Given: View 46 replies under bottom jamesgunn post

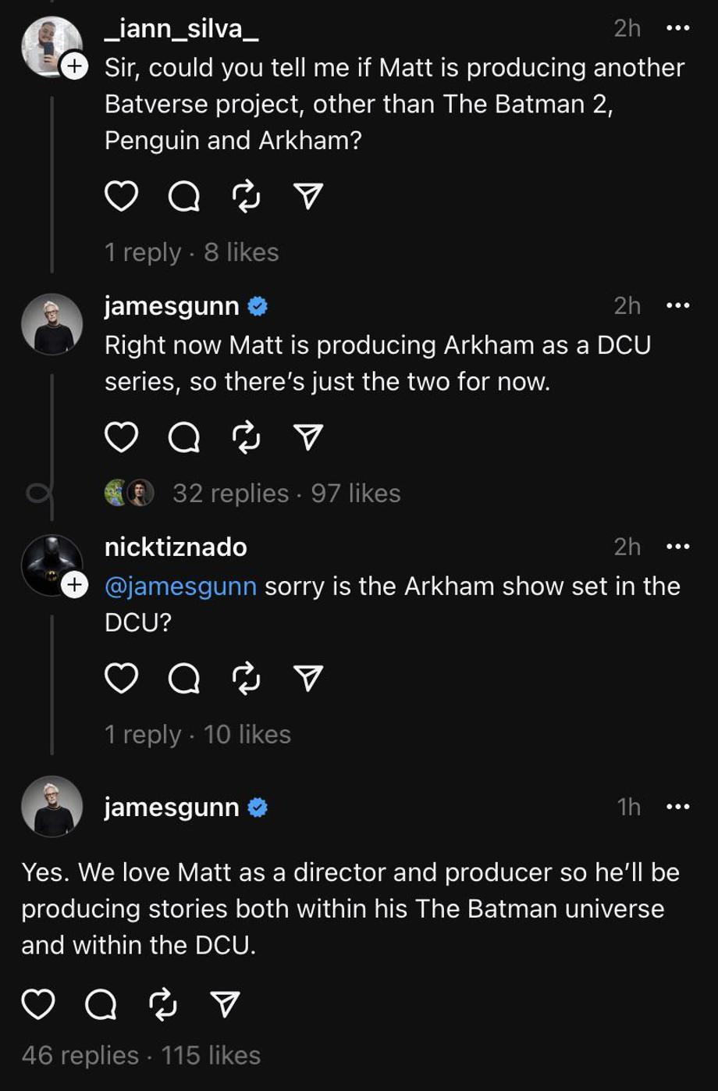Looking at the screenshot, I should point(80,1055).
